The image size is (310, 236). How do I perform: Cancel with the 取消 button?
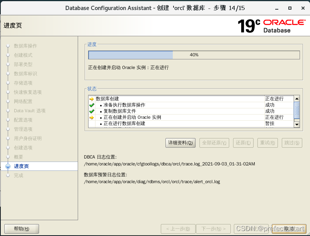(289, 229)
